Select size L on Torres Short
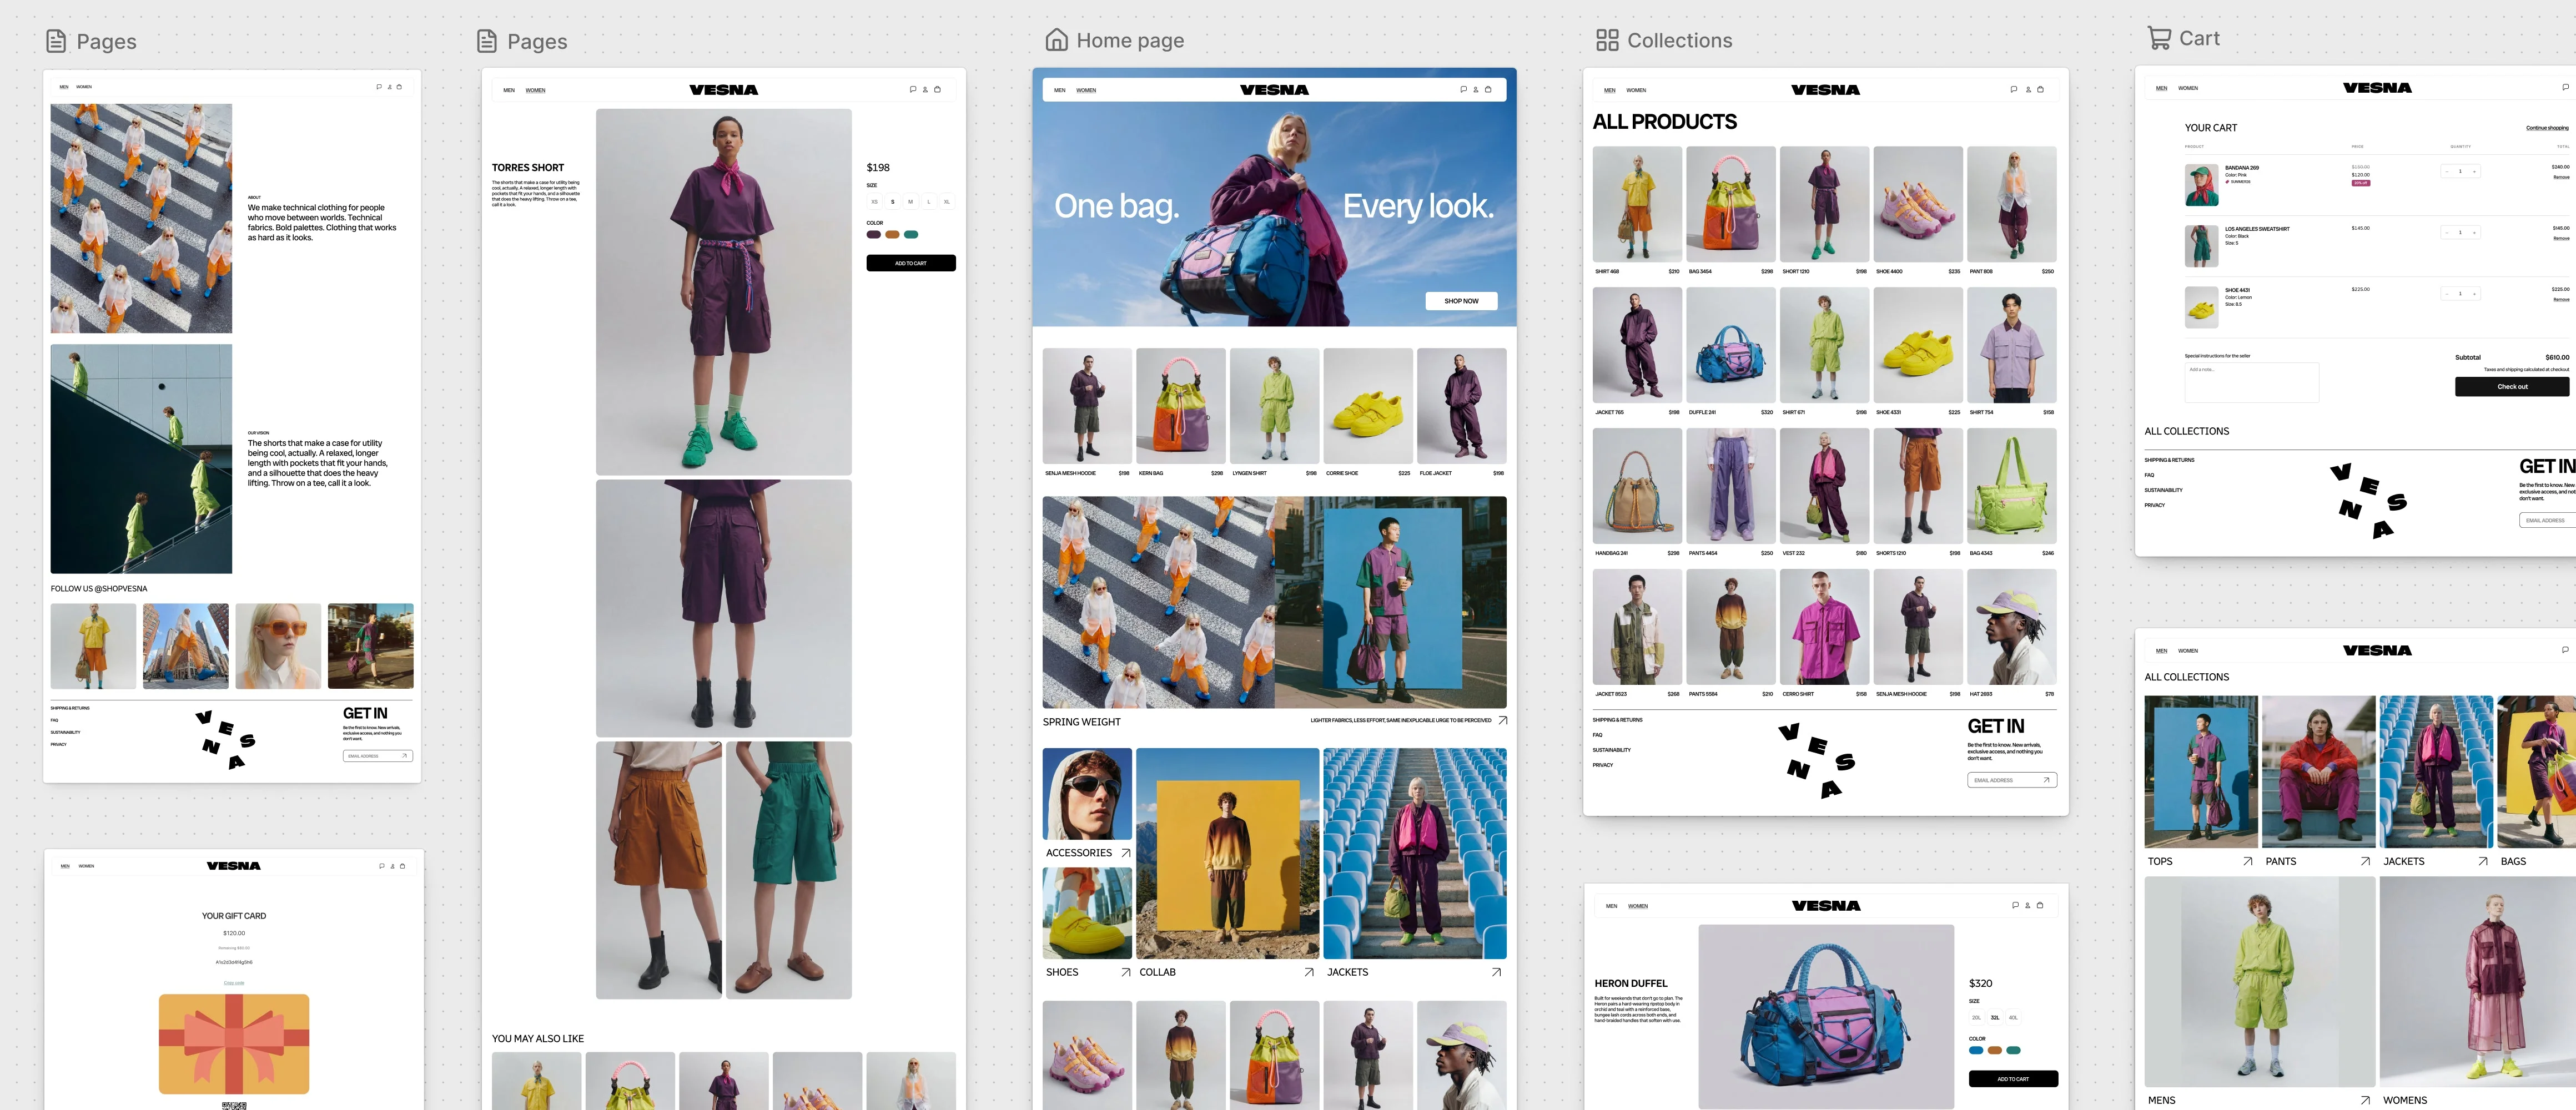The height and width of the screenshot is (1110, 2576). [x=928, y=202]
